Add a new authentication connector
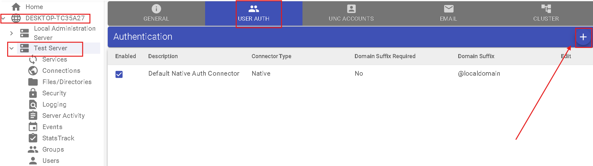The width and height of the screenshot is (593, 166). click(583, 37)
